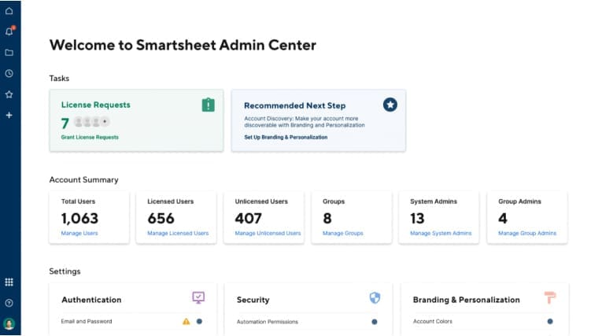The height and width of the screenshot is (336, 591).
Task: Open Recents clock icon in sidebar
Action: point(9,73)
